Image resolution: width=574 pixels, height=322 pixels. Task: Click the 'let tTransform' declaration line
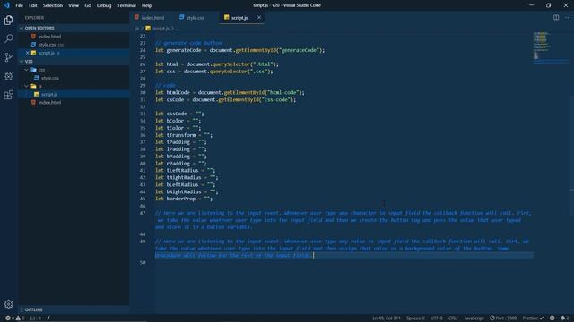click(x=183, y=135)
